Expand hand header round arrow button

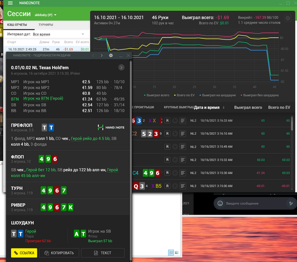click(121, 67)
